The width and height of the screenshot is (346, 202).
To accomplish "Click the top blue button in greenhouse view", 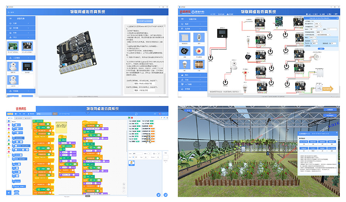I will pos(330,110).
